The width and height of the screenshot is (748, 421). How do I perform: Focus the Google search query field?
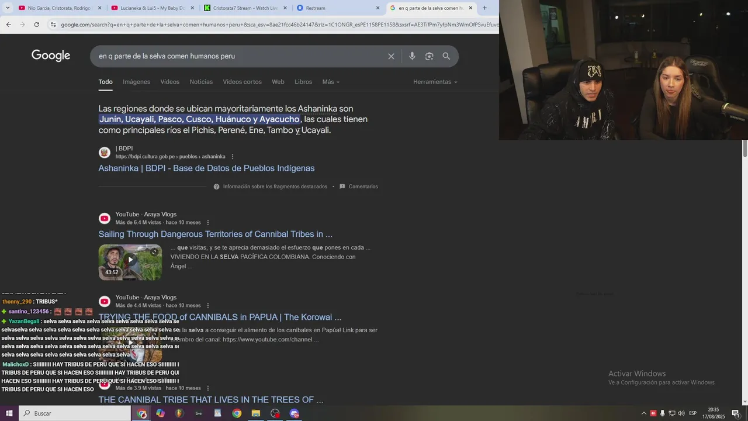tap(240, 56)
